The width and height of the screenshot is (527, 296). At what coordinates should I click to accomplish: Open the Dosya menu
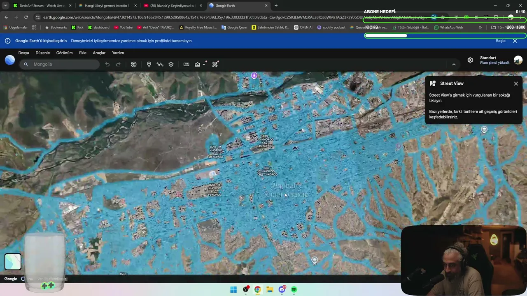[x=23, y=53]
